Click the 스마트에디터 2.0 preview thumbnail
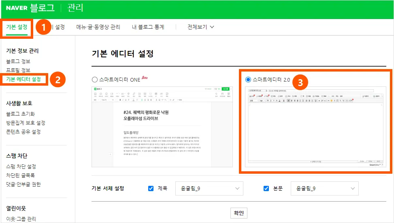Image resolution: width=394 pixels, height=223 pixels. (x=315, y=127)
